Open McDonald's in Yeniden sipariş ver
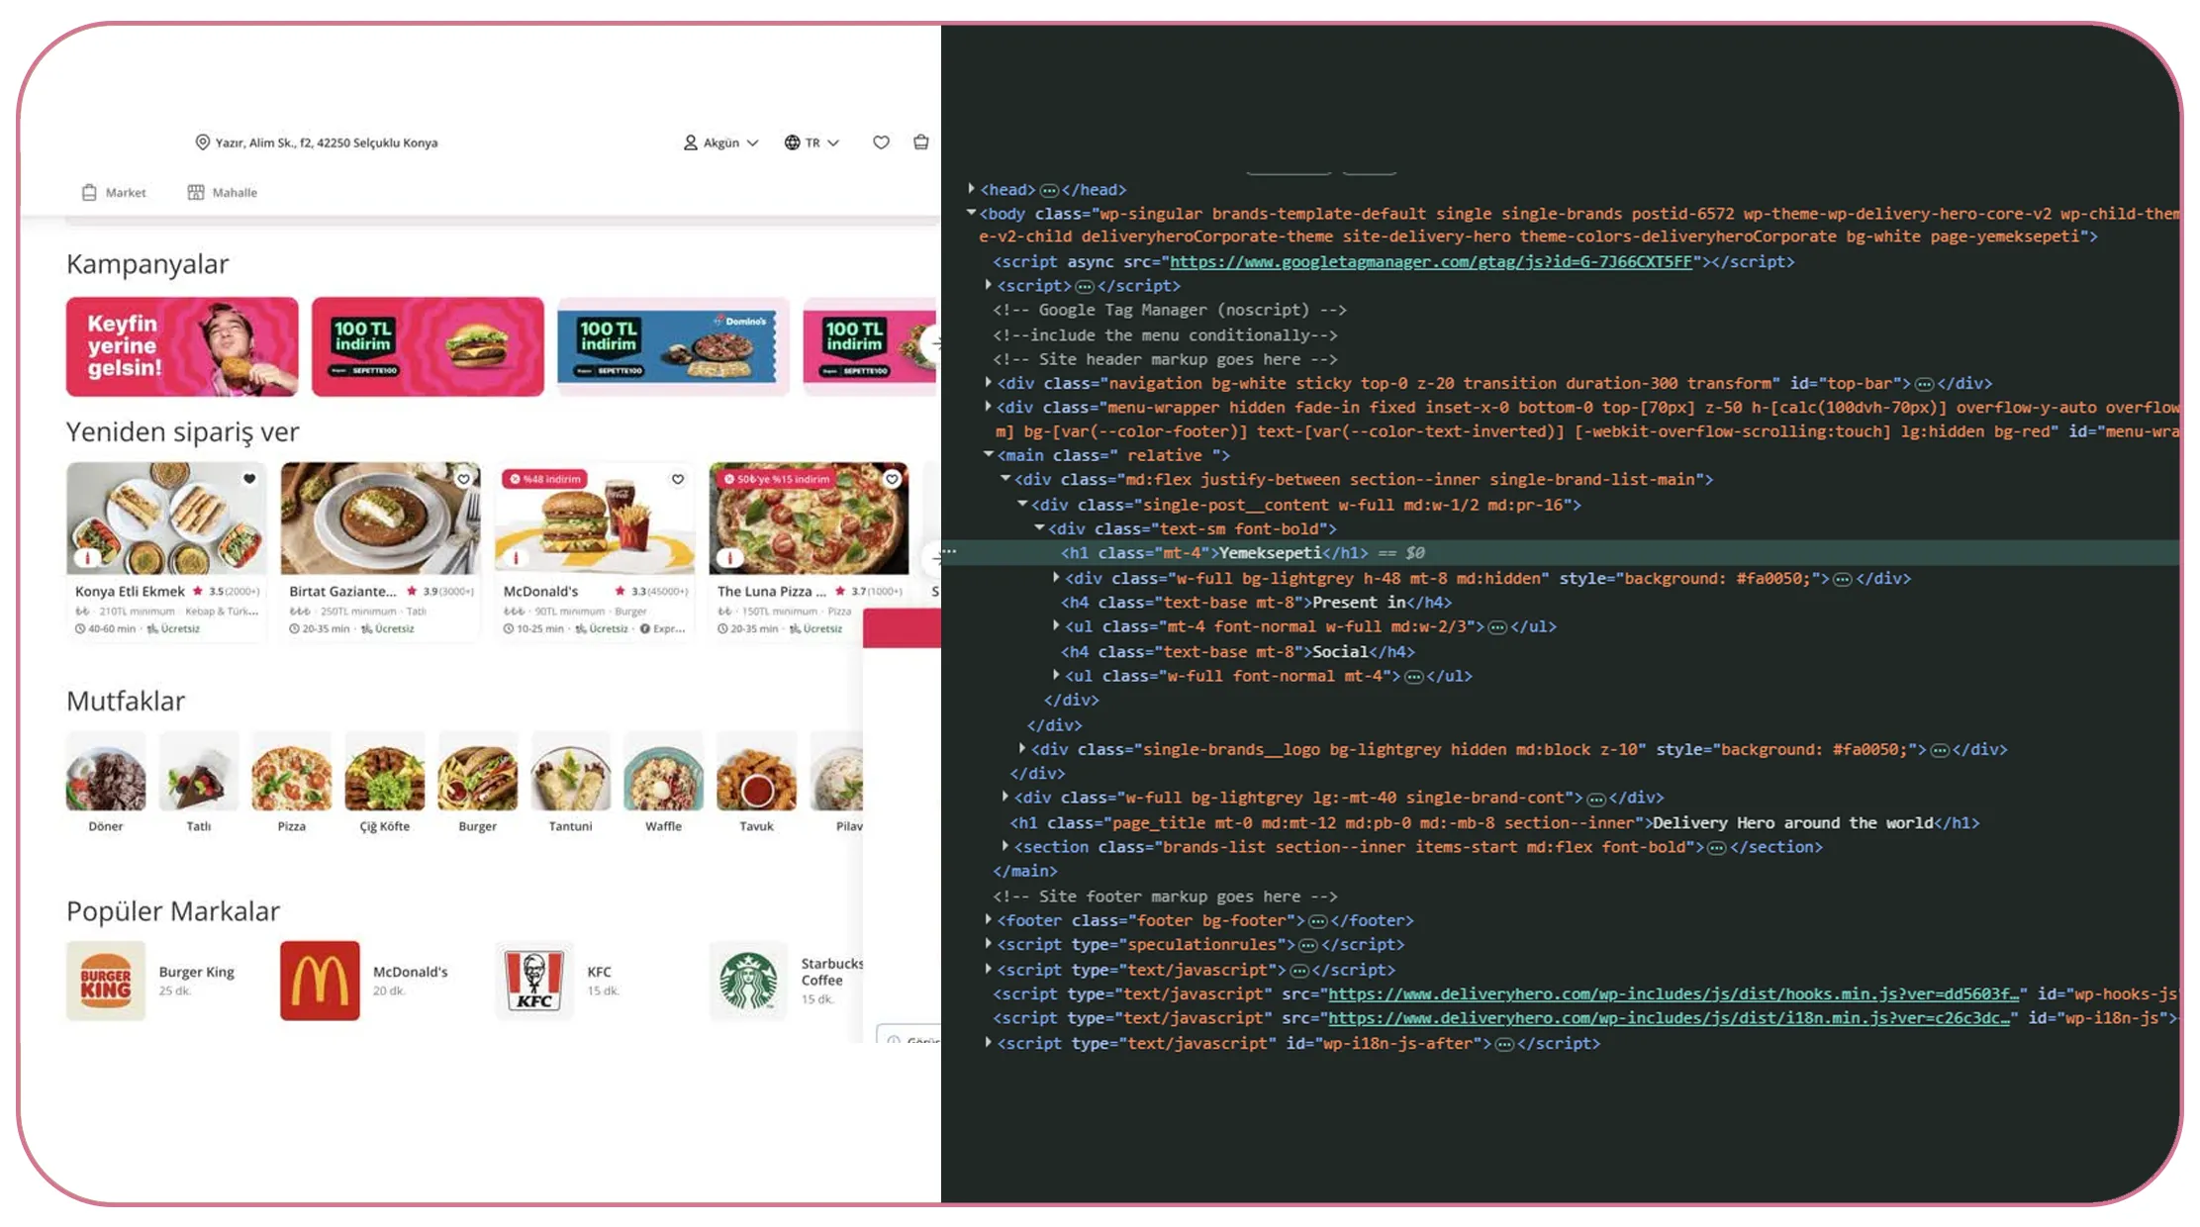Viewport: 2200px width, 1227px height. 595,551
